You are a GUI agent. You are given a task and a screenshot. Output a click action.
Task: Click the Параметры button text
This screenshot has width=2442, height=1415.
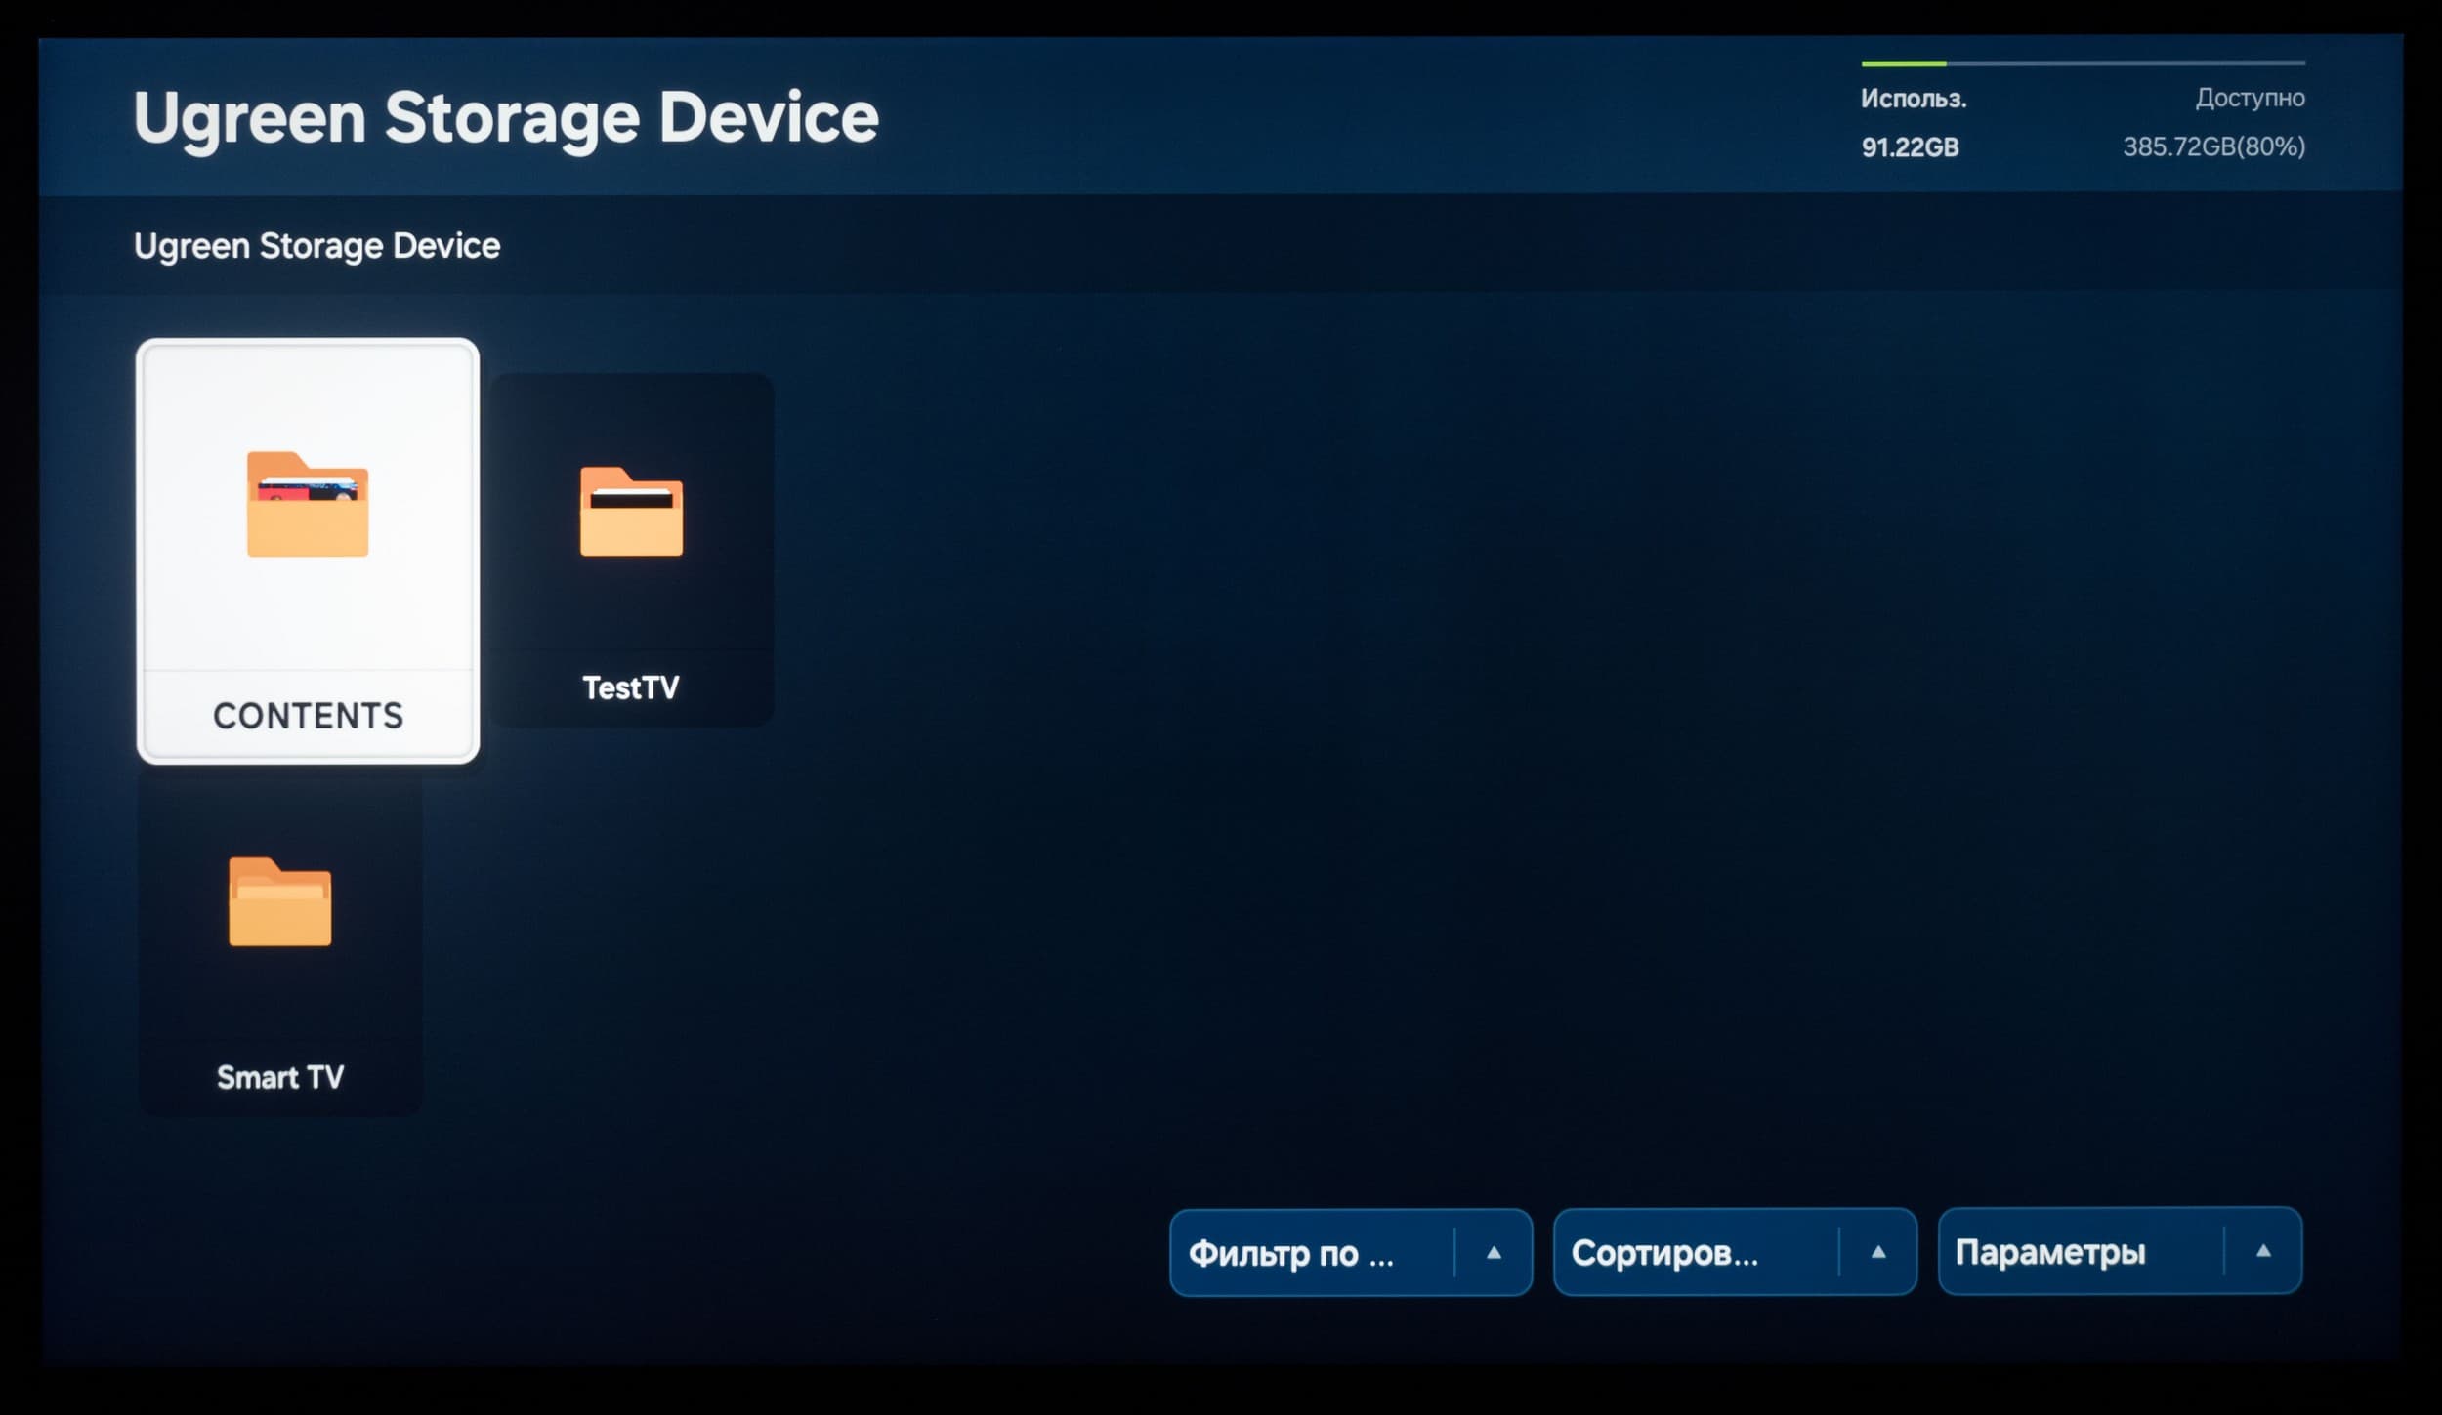pos(2050,1252)
